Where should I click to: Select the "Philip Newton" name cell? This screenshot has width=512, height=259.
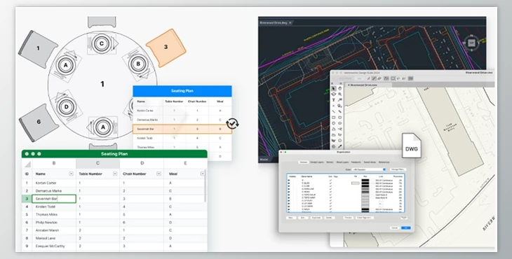point(54,223)
